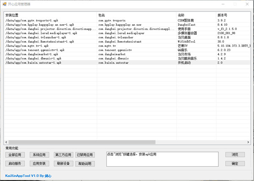
Task: Click the apk path text box
Action: [x=162, y=159]
